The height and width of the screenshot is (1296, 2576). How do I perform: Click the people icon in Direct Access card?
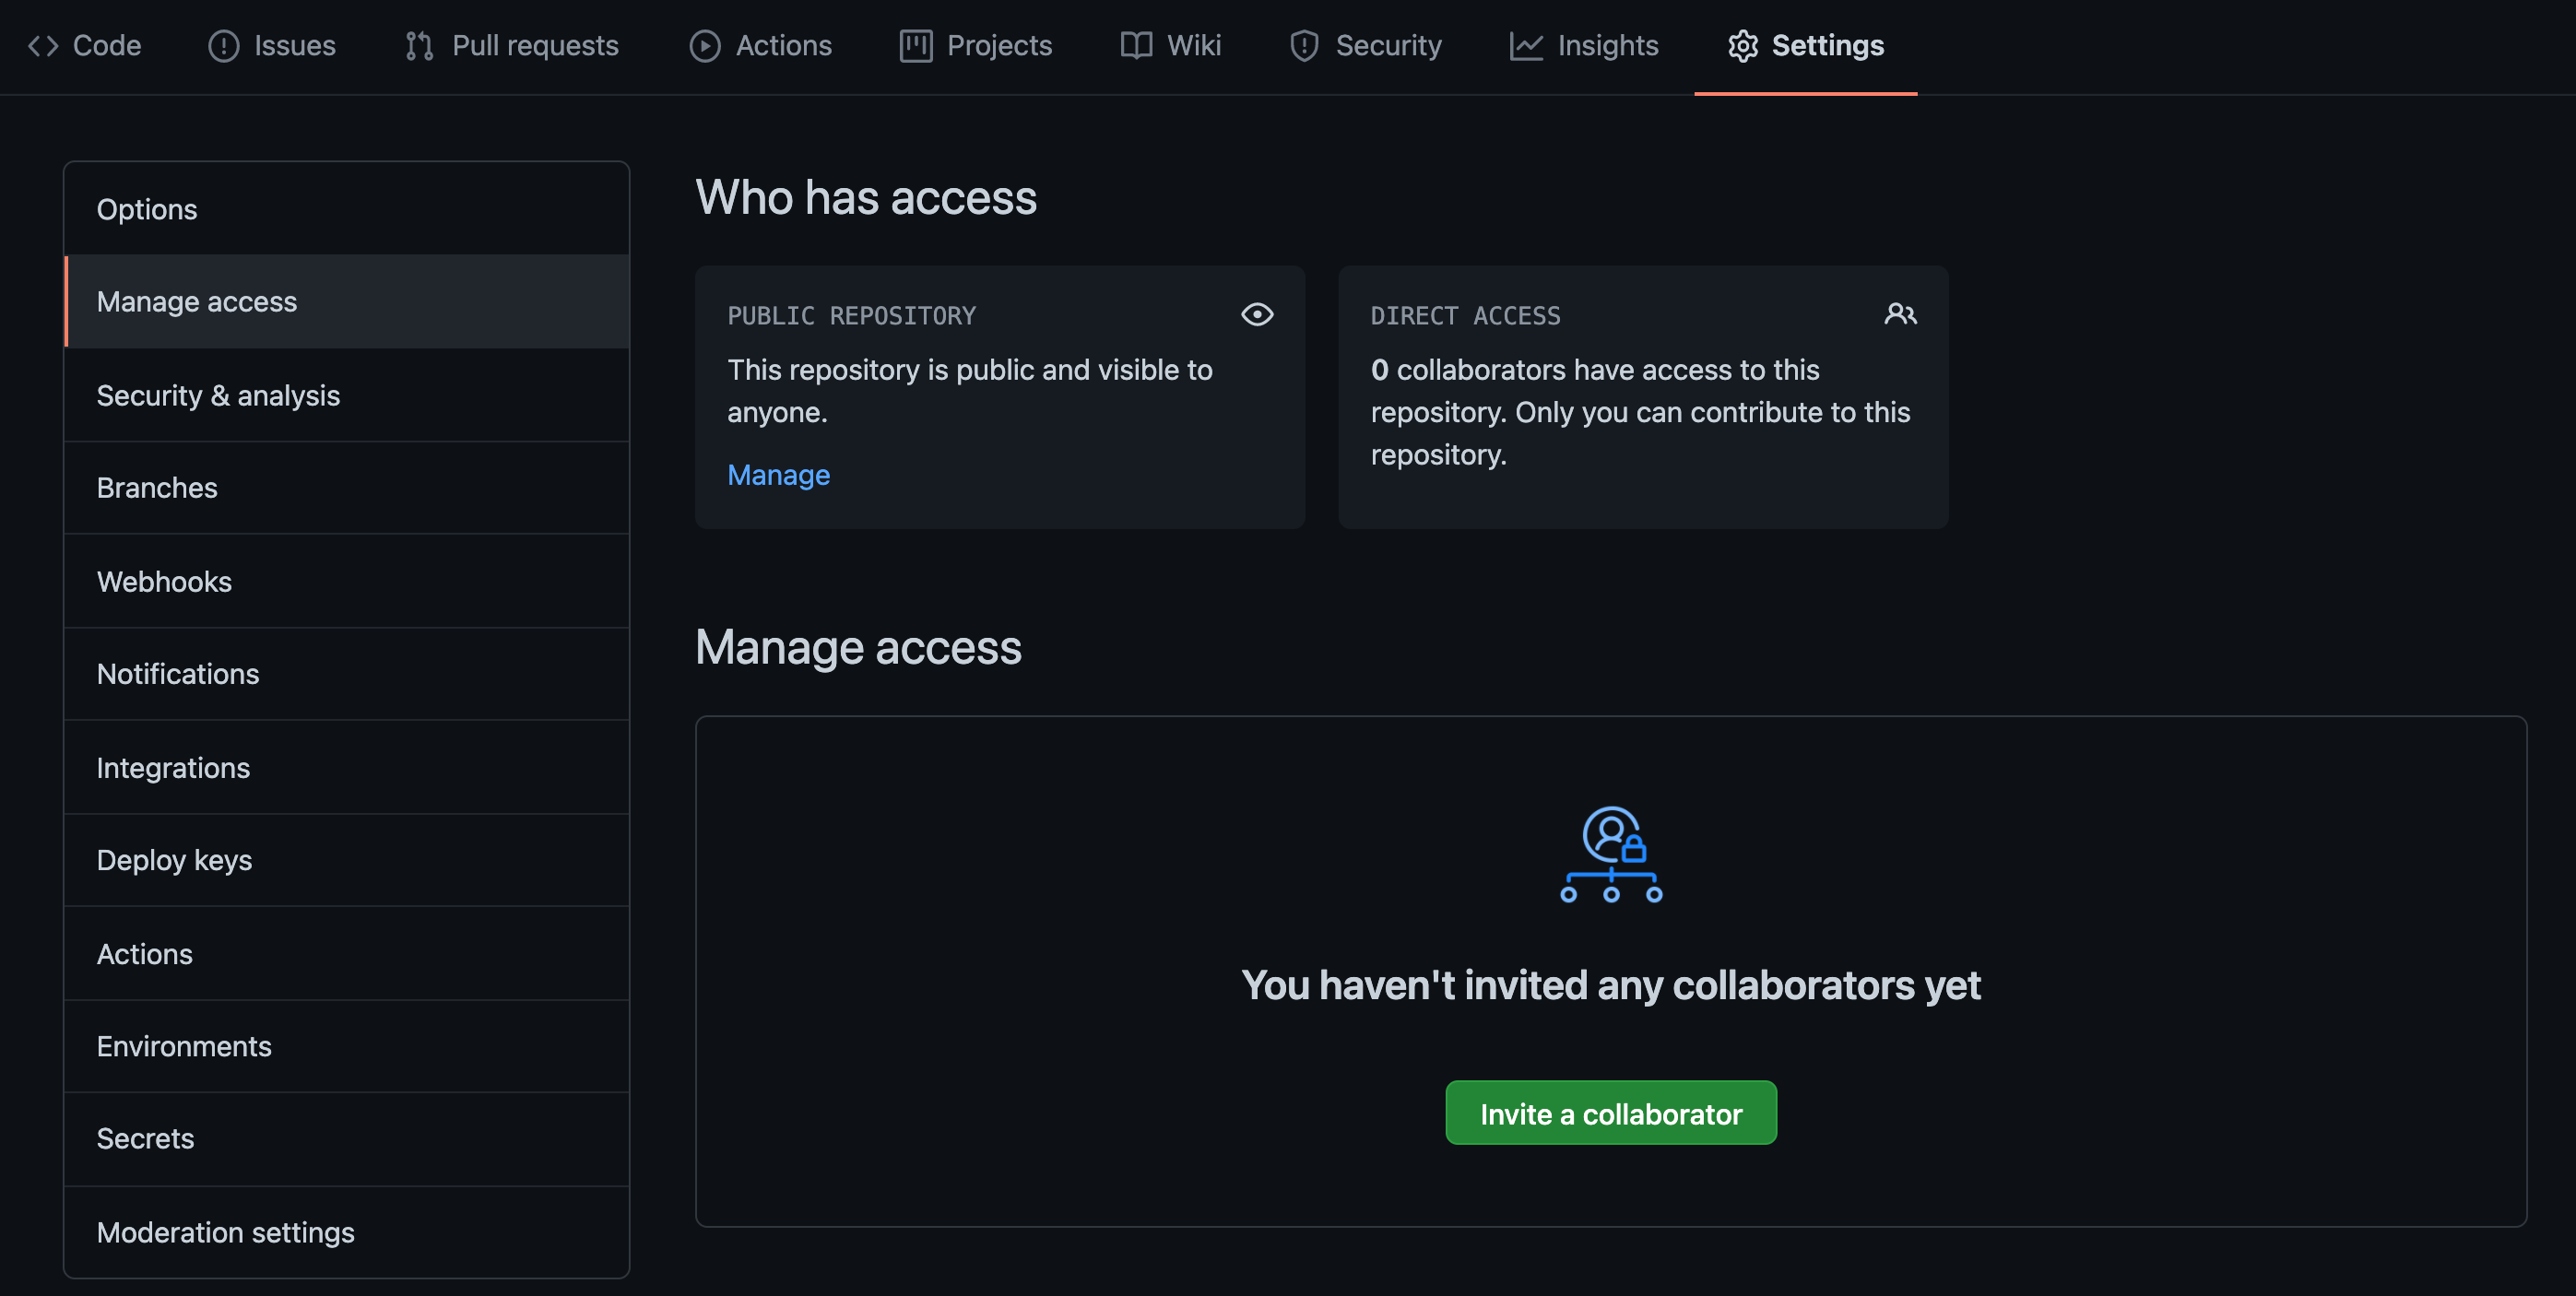(x=1900, y=315)
